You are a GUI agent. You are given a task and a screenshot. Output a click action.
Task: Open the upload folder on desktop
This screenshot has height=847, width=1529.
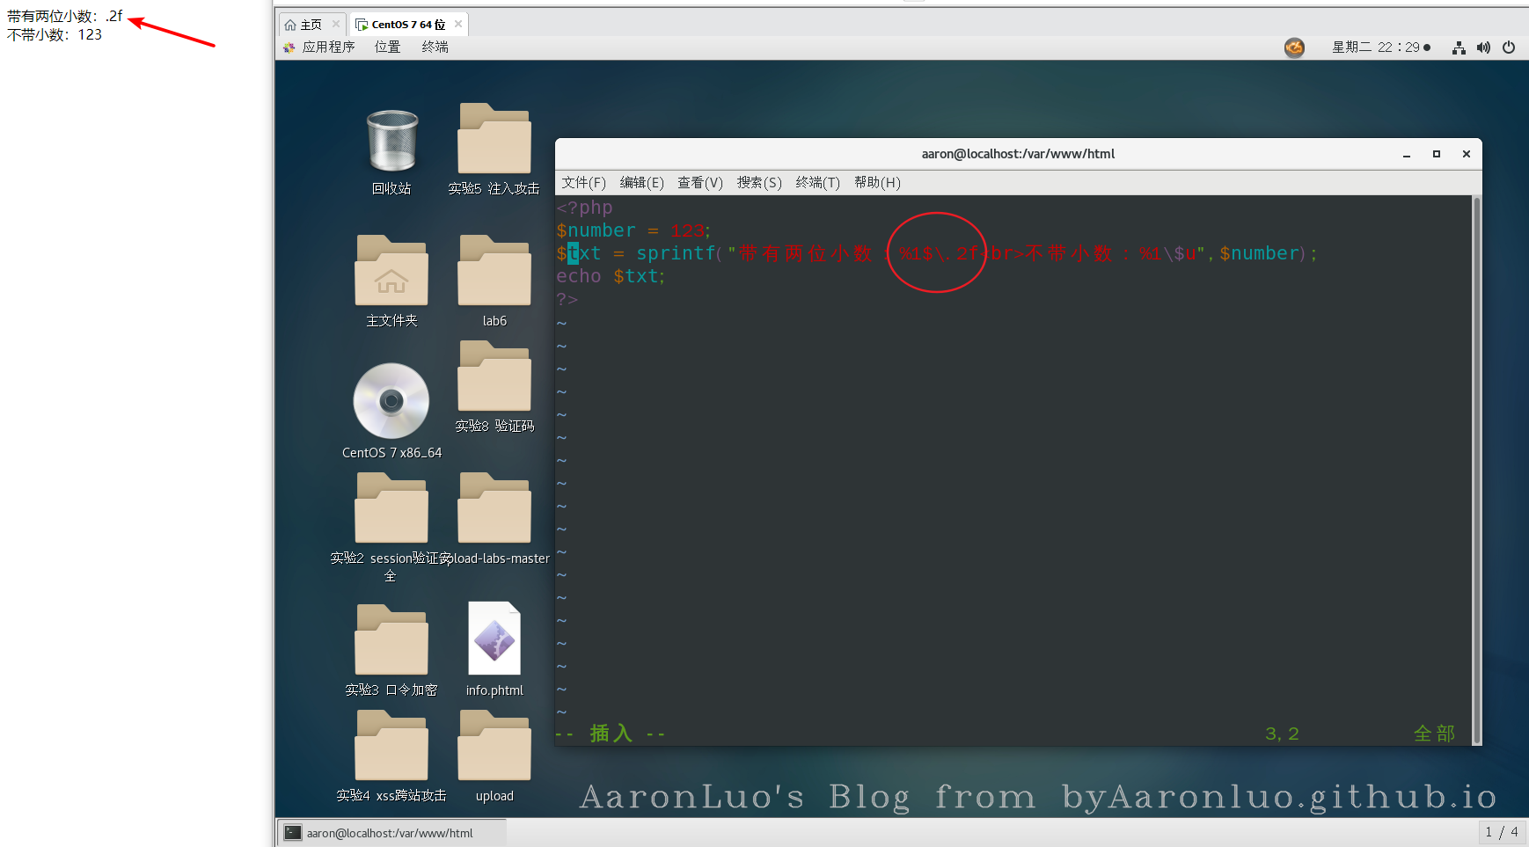pos(494,747)
